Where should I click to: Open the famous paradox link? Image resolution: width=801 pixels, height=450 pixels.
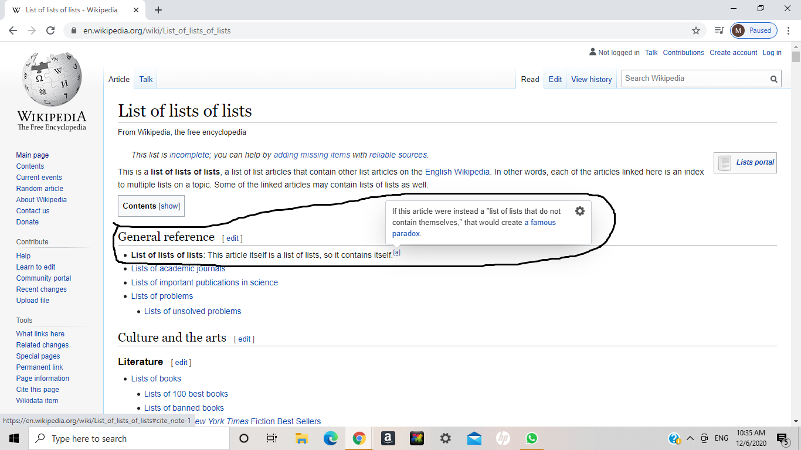pos(539,223)
